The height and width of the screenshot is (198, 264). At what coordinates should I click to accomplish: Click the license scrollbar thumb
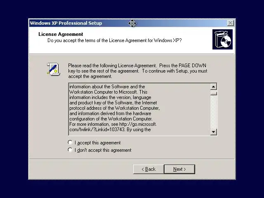tap(214, 93)
